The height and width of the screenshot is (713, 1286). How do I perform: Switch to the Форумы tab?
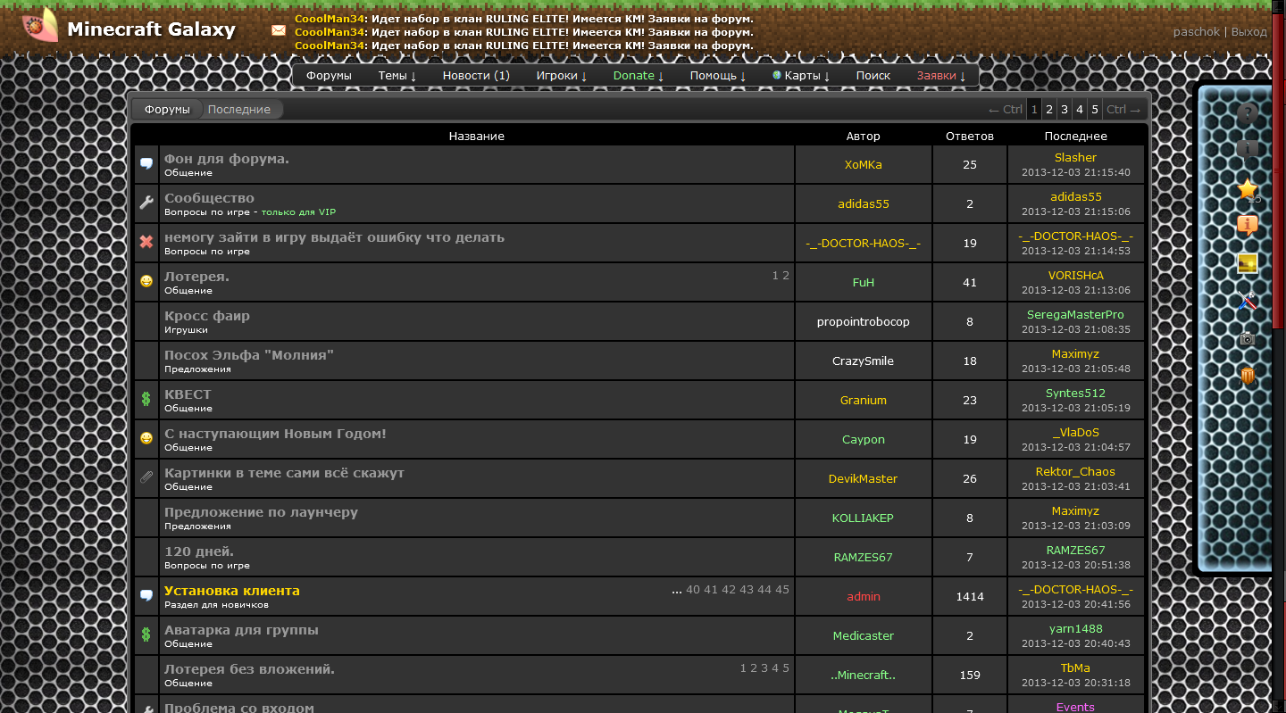[168, 109]
